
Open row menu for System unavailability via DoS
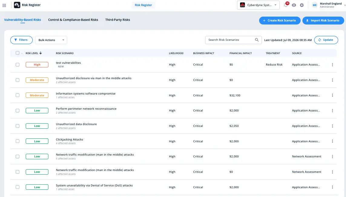click(332, 187)
